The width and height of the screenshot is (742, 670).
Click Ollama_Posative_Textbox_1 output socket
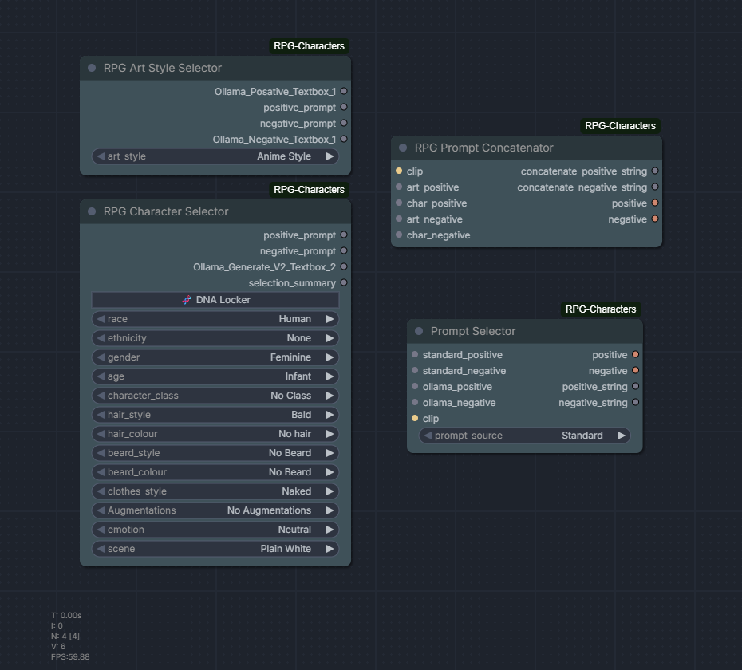click(x=344, y=91)
